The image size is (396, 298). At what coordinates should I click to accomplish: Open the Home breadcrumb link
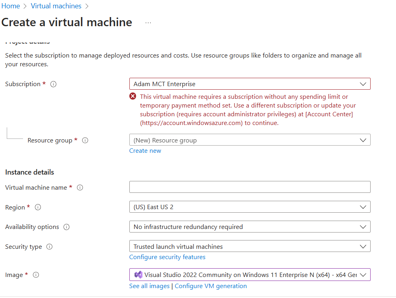(x=11, y=6)
